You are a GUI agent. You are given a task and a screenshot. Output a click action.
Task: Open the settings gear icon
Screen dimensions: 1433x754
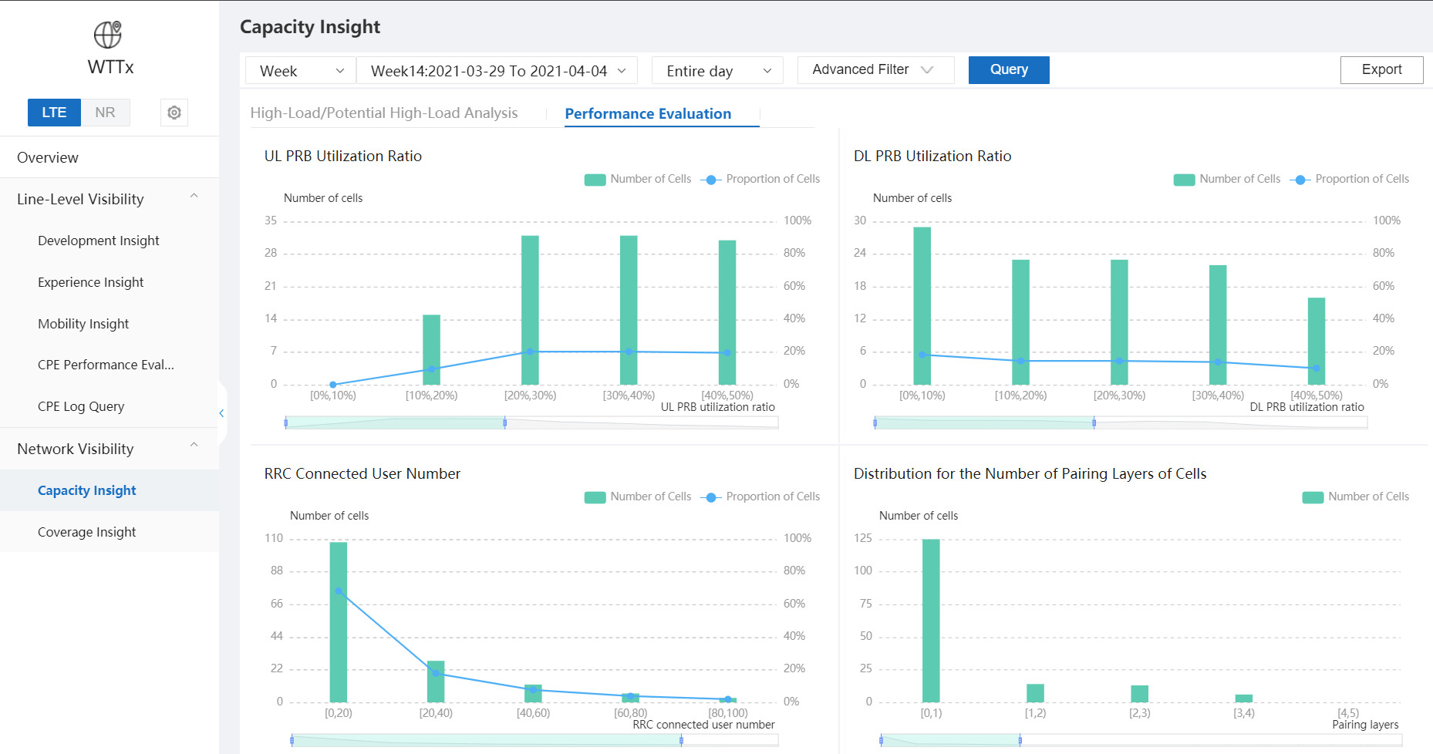coord(174,113)
